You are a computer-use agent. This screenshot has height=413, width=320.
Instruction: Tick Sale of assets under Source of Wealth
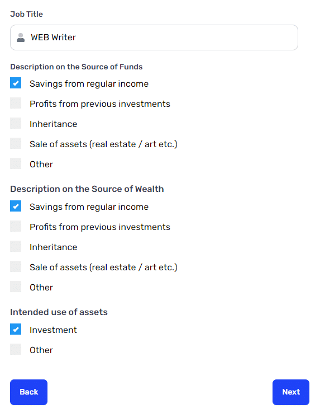point(16,266)
